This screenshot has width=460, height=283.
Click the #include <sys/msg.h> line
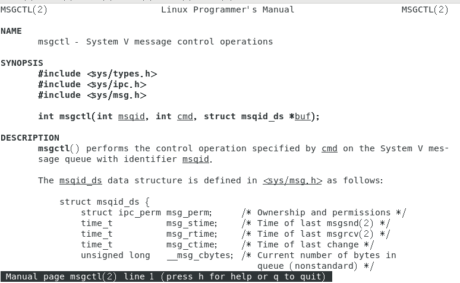[x=92, y=95]
